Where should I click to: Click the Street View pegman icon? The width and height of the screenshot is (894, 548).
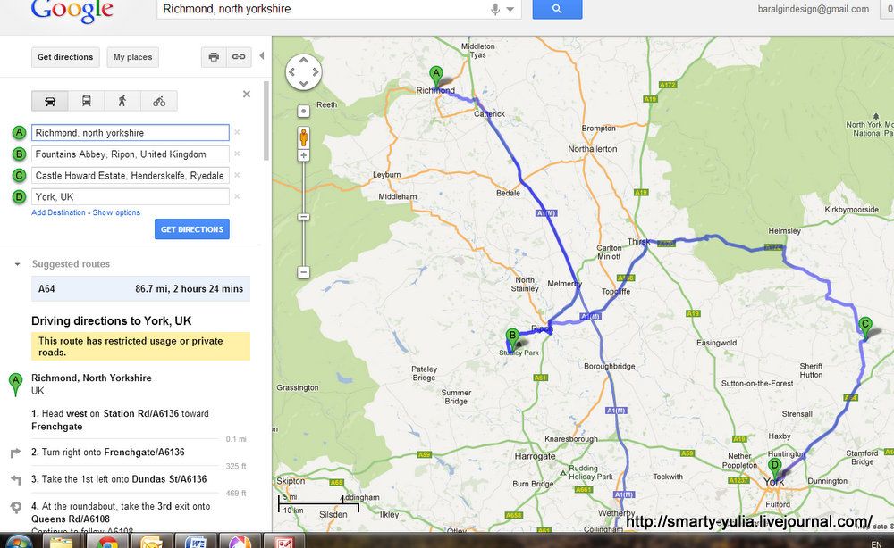coord(303,137)
